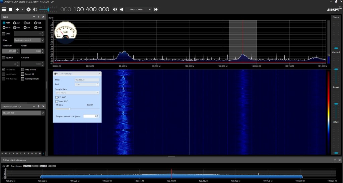The height and width of the screenshot is (183, 343).
Task: Click the Frequency correction ppm field
Action: point(90,116)
